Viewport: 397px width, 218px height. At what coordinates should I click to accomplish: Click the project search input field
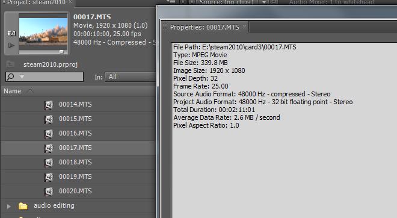45,77
